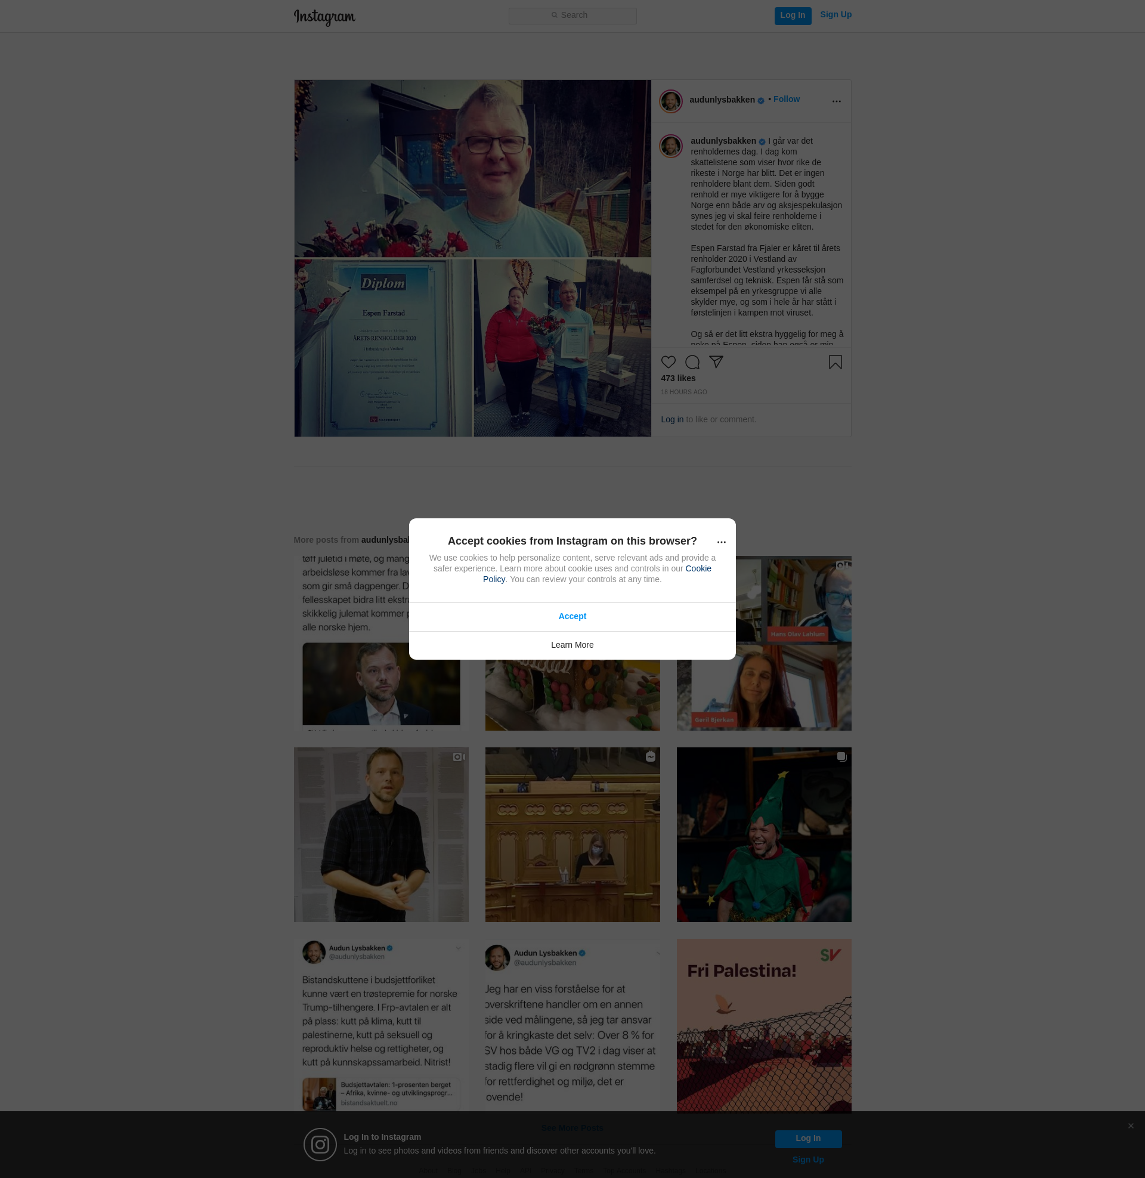Screen dimensions: 1145x1178
Task: Open the elf costume post thumbnail
Action: 763,834
